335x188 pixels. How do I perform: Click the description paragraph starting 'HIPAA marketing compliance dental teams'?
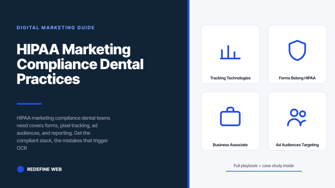click(x=63, y=133)
